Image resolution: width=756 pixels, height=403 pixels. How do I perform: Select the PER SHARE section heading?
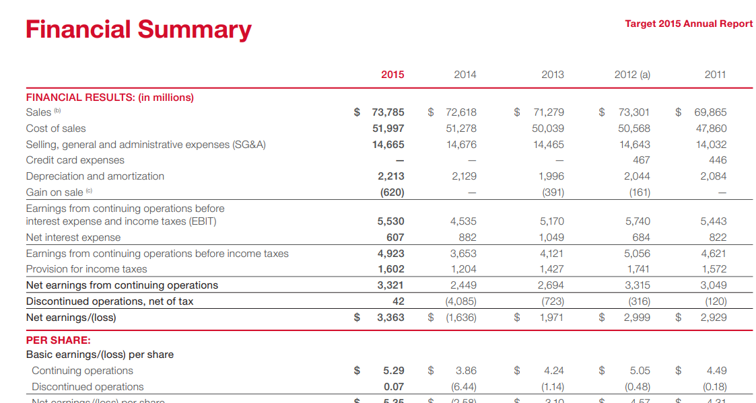point(59,340)
